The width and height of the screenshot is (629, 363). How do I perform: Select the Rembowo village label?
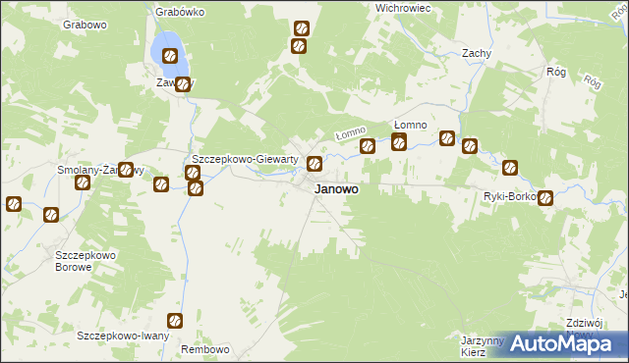click(205, 349)
